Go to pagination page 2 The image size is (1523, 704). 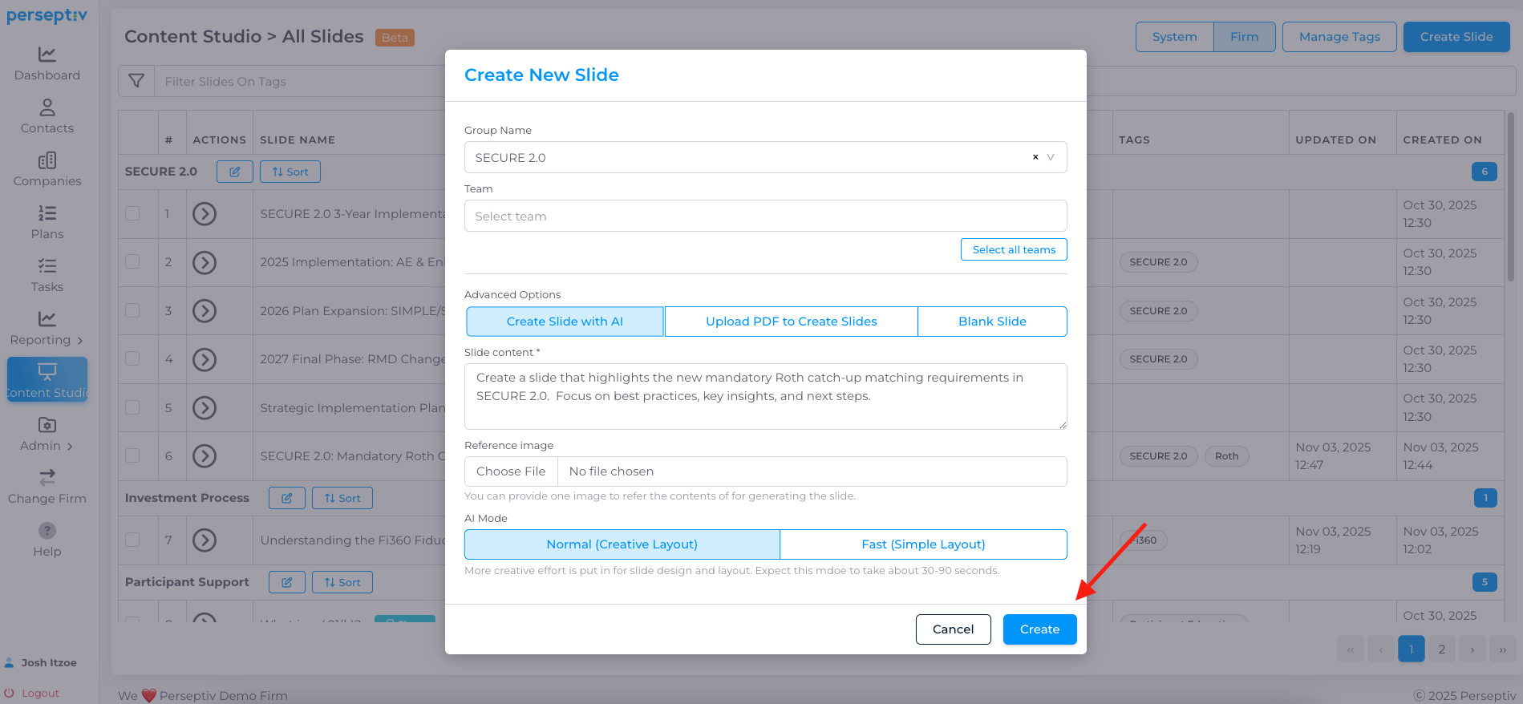(1442, 649)
